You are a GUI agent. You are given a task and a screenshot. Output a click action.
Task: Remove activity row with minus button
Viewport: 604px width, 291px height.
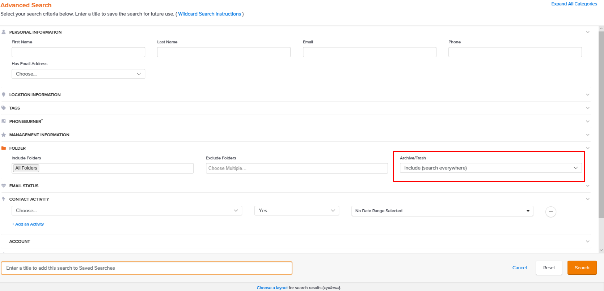point(551,211)
